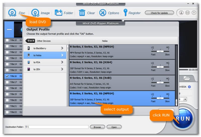Click the PDA device icon
The height and width of the screenshot is (137, 201).
tap(29, 62)
